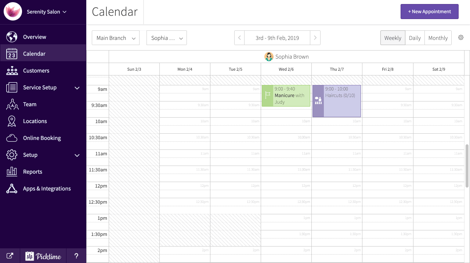Image resolution: width=470 pixels, height=263 pixels.
Task: Click the + New Appointment button
Action: (429, 11)
